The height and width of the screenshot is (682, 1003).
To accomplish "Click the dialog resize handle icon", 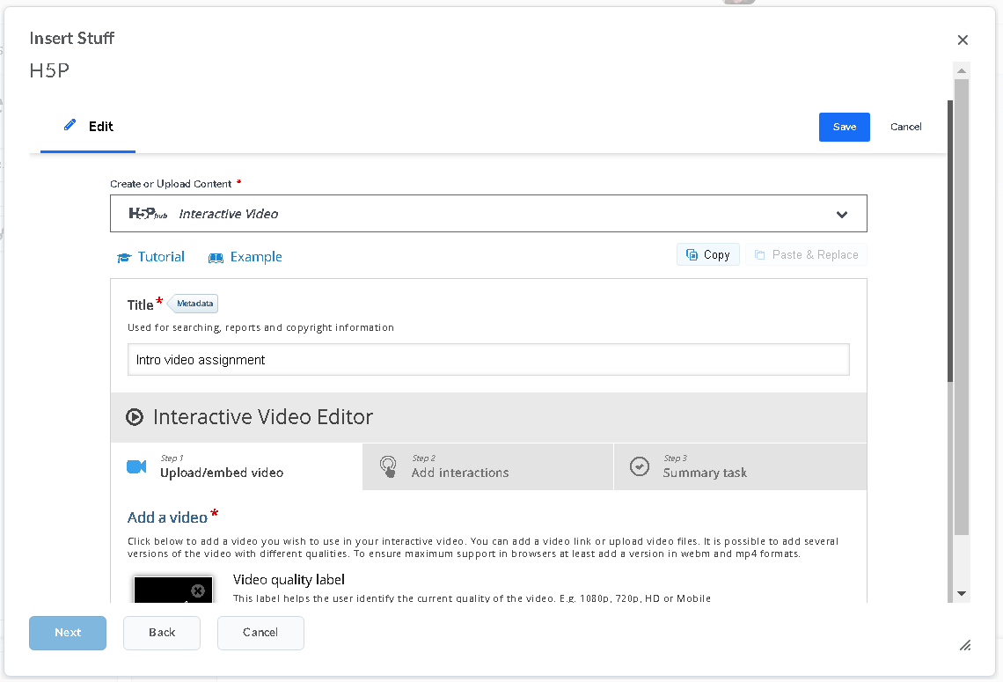I will pos(965,646).
